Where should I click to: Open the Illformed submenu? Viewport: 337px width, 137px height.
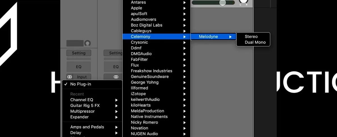click(x=156, y=88)
